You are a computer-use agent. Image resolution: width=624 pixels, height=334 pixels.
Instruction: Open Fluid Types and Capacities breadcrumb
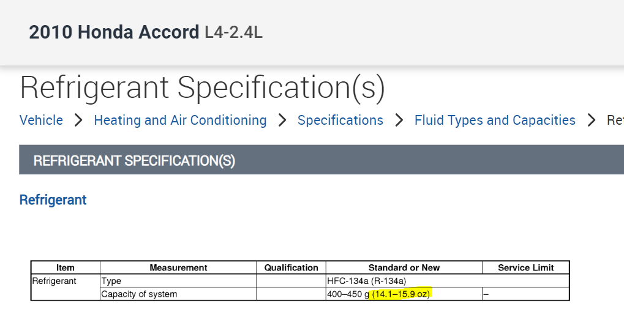495,121
